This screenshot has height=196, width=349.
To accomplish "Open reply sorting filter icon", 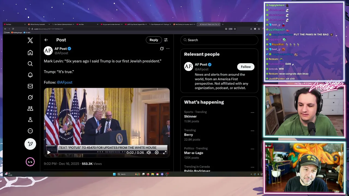I will [166, 40].
